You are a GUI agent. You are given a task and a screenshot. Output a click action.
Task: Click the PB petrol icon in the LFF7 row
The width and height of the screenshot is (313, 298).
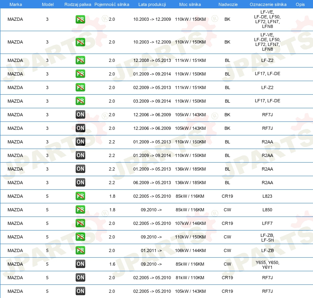pyautogui.click(x=80, y=223)
